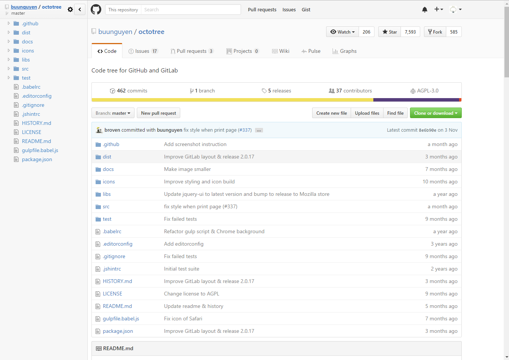Open the Branch: master dropdown

(113, 113)
